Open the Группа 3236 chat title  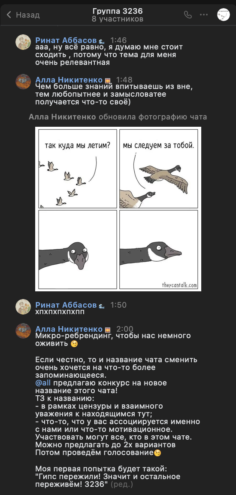pyautogui.click(x=118, y=11)
